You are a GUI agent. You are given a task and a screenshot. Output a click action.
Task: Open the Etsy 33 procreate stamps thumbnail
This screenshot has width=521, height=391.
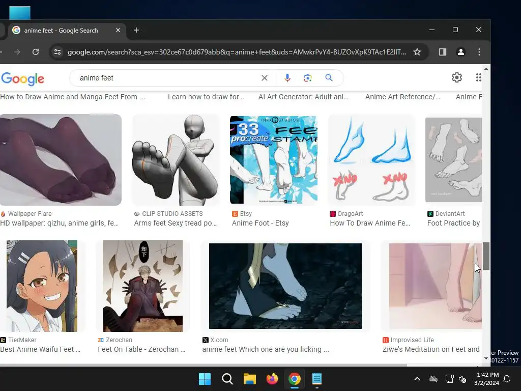(x=273, y=159)
